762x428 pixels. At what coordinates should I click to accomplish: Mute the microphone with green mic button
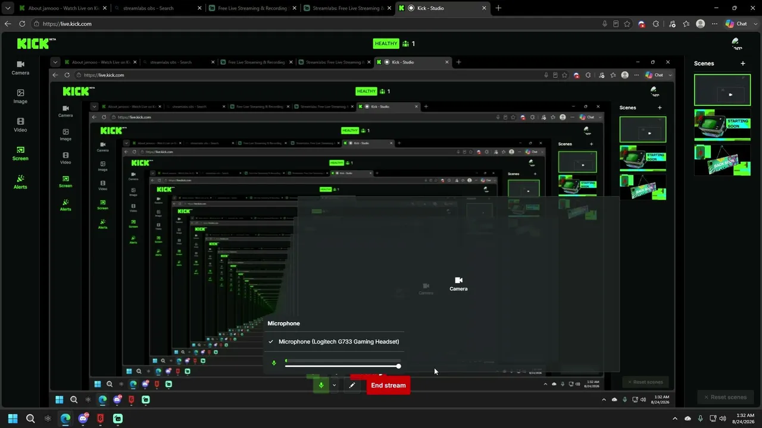click(321, 385)
